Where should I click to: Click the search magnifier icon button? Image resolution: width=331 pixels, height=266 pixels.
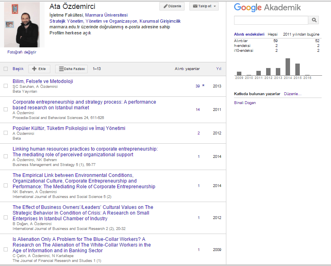pyautogui.click(x=314, y=20)
